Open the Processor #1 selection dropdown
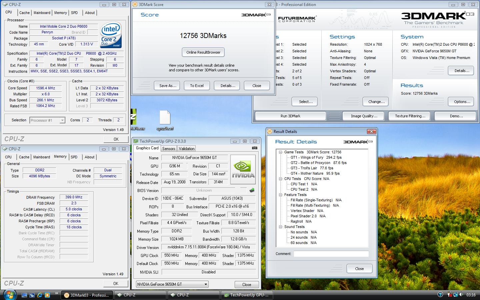Image resolution: width=480 pixels, height=300 pixels. tap(47, 120)
